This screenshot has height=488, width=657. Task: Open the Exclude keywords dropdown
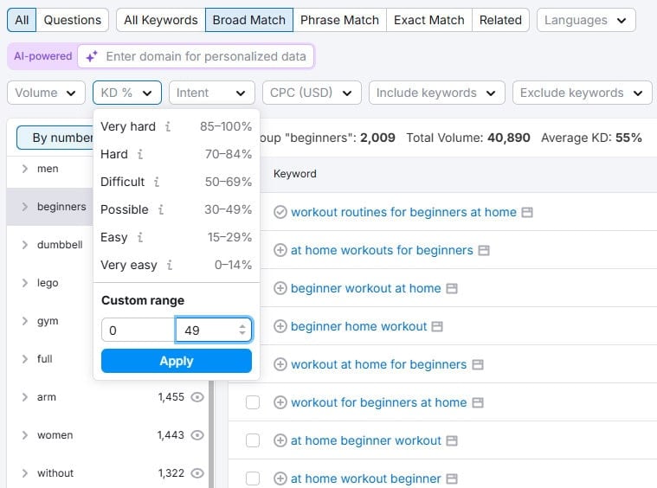click(582, 93)
